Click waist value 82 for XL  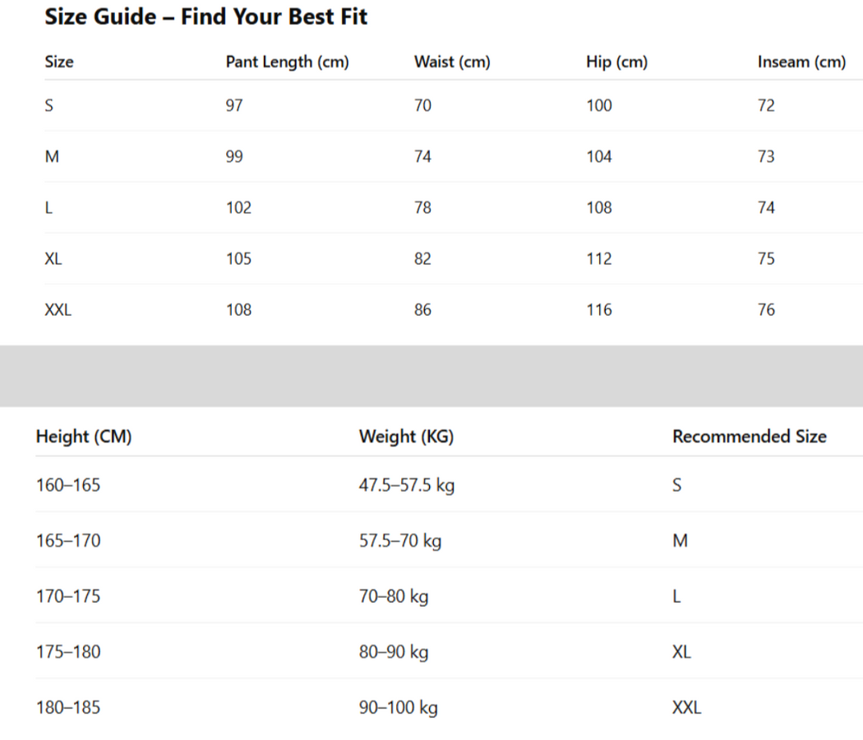422,259
